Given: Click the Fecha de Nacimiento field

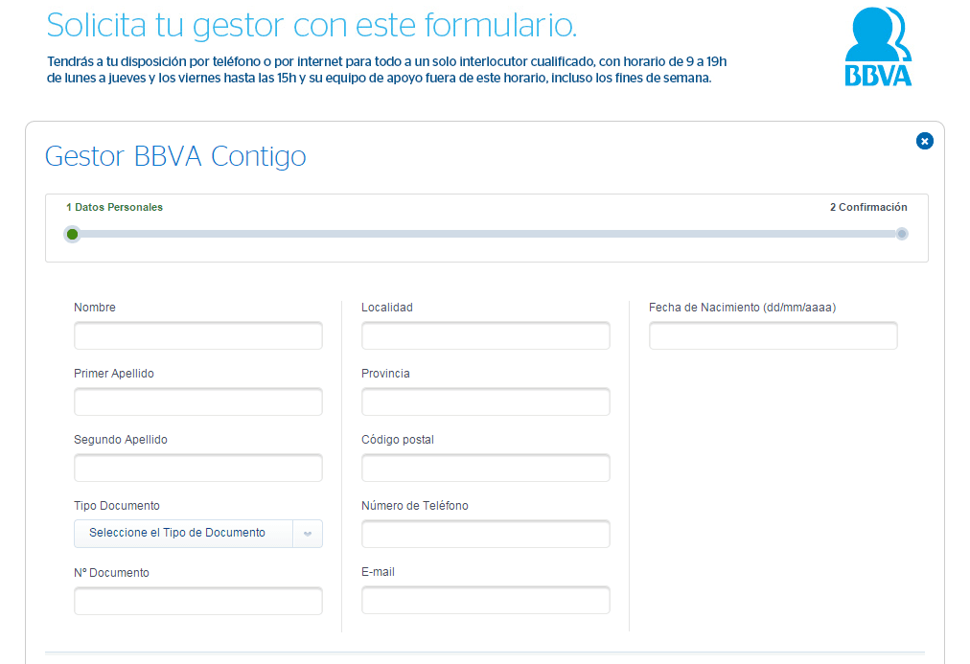Looking at the screenshot, I should click(774, 335).
